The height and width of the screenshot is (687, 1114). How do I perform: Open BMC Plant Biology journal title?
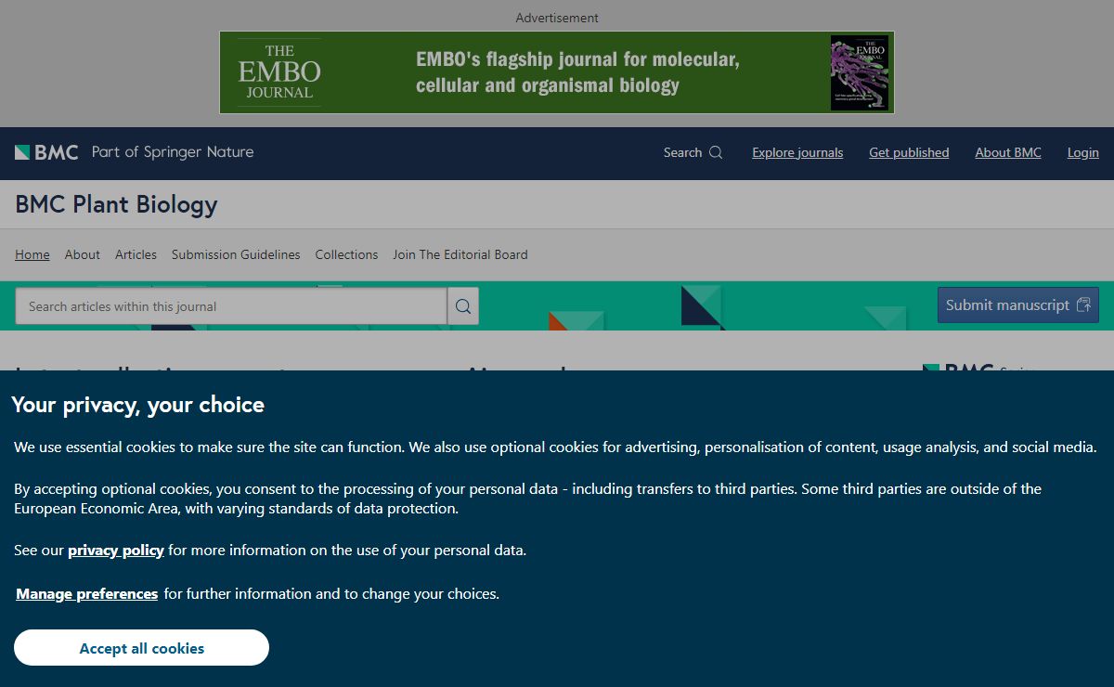pos(116,204)
